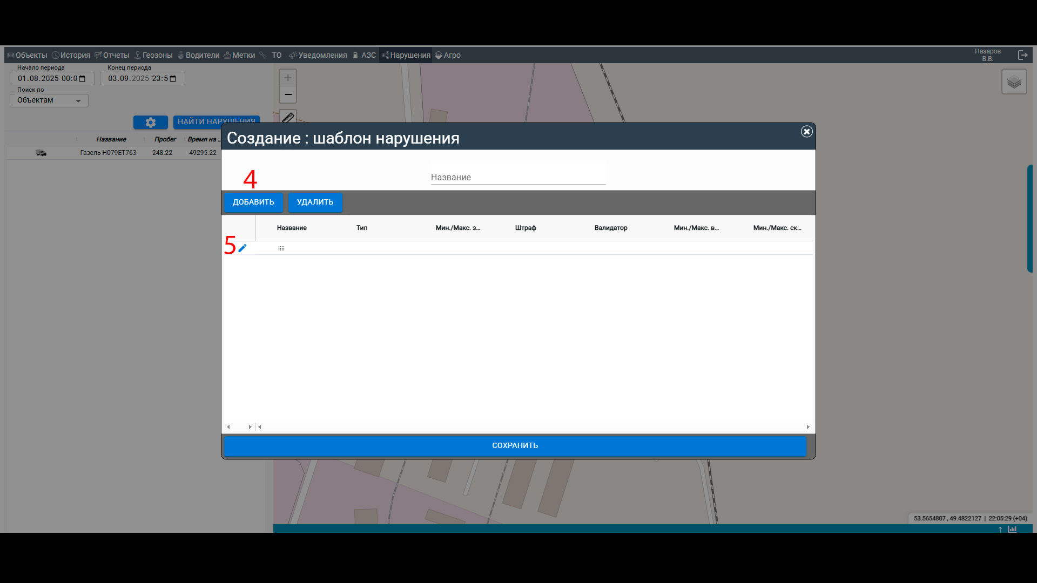This screenshot has width=1037, height=583.
Task: Zoom out on the map
Action: (x=288, y=94)
